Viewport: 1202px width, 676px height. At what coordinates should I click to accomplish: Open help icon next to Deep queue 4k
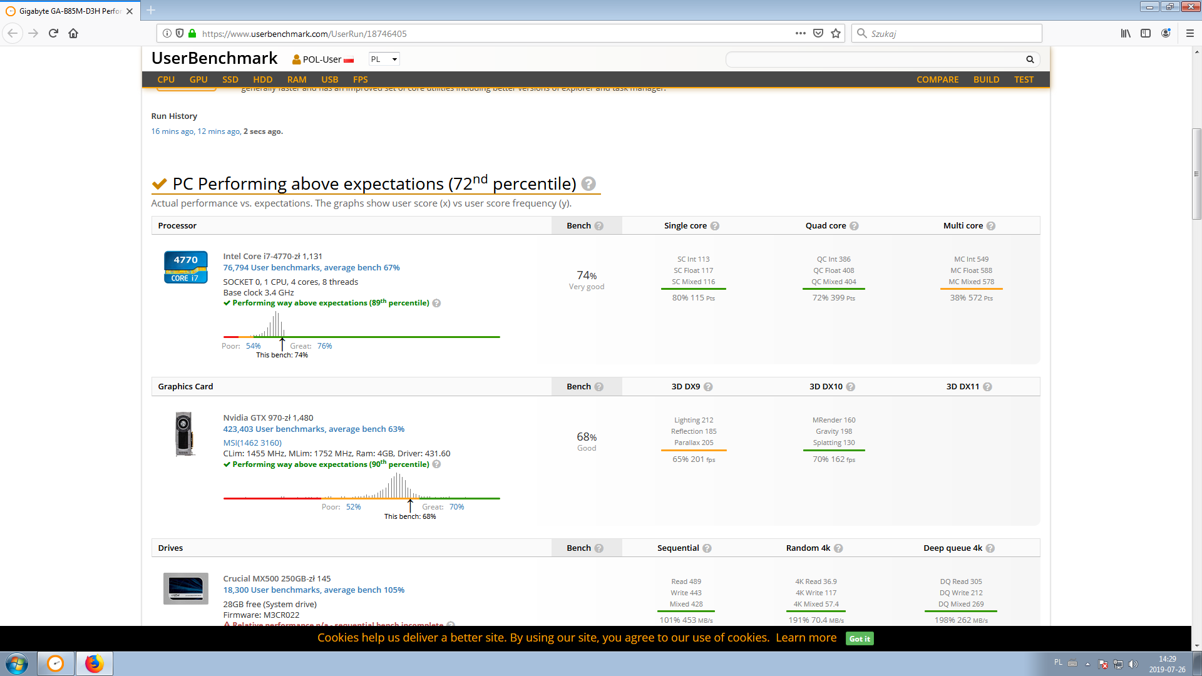990,548
